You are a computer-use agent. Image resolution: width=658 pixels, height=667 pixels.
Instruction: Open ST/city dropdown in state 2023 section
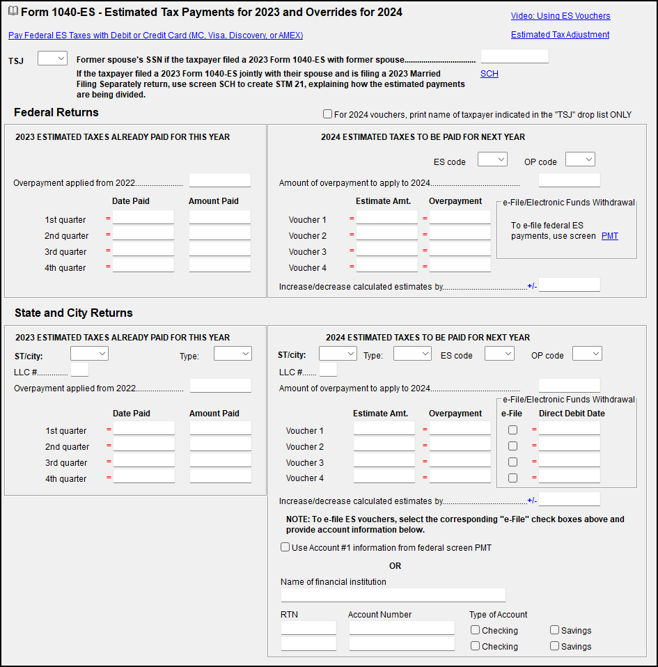(x=89, y=354)
